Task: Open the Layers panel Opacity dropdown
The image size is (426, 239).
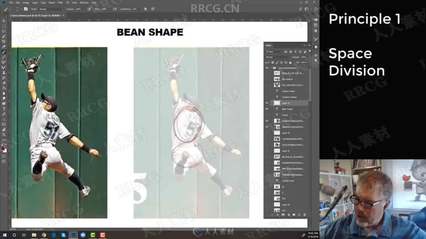Action: 305,57
